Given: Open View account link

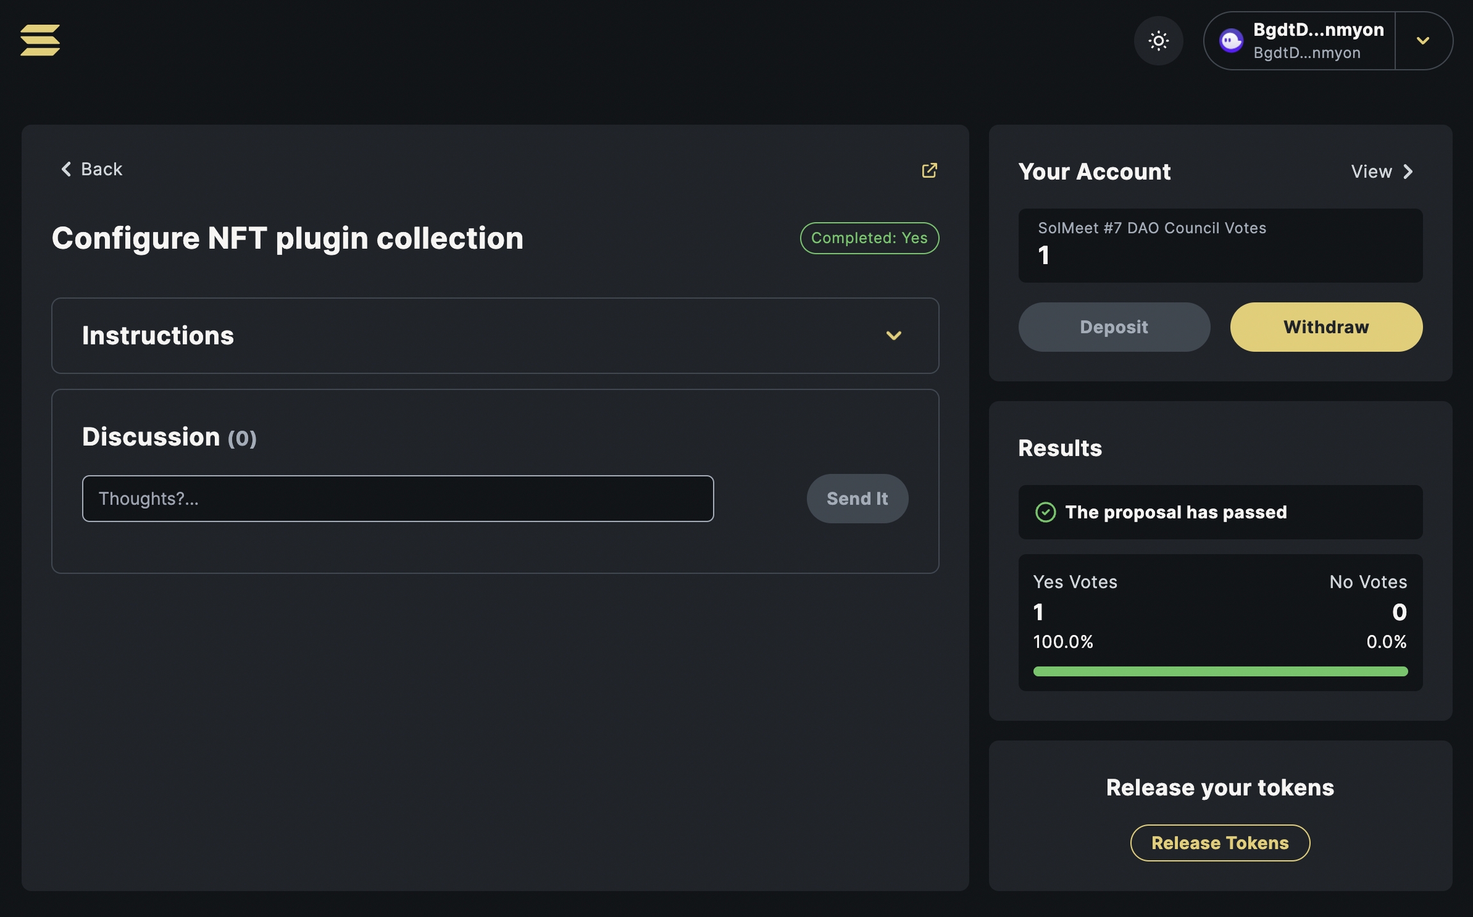Looking at the screenshot, I should (x=1371, y=171).
